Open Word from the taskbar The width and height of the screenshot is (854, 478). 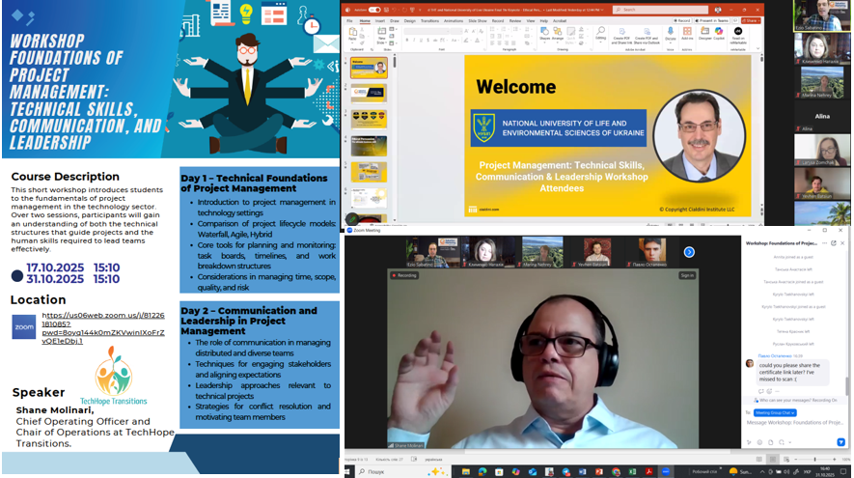(x=582, y=472)
